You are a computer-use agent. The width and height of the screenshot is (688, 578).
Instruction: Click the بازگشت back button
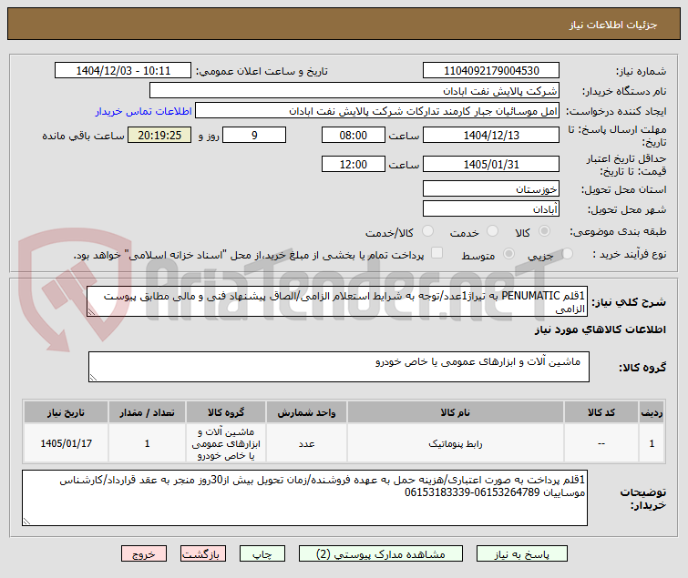(202, 554)
